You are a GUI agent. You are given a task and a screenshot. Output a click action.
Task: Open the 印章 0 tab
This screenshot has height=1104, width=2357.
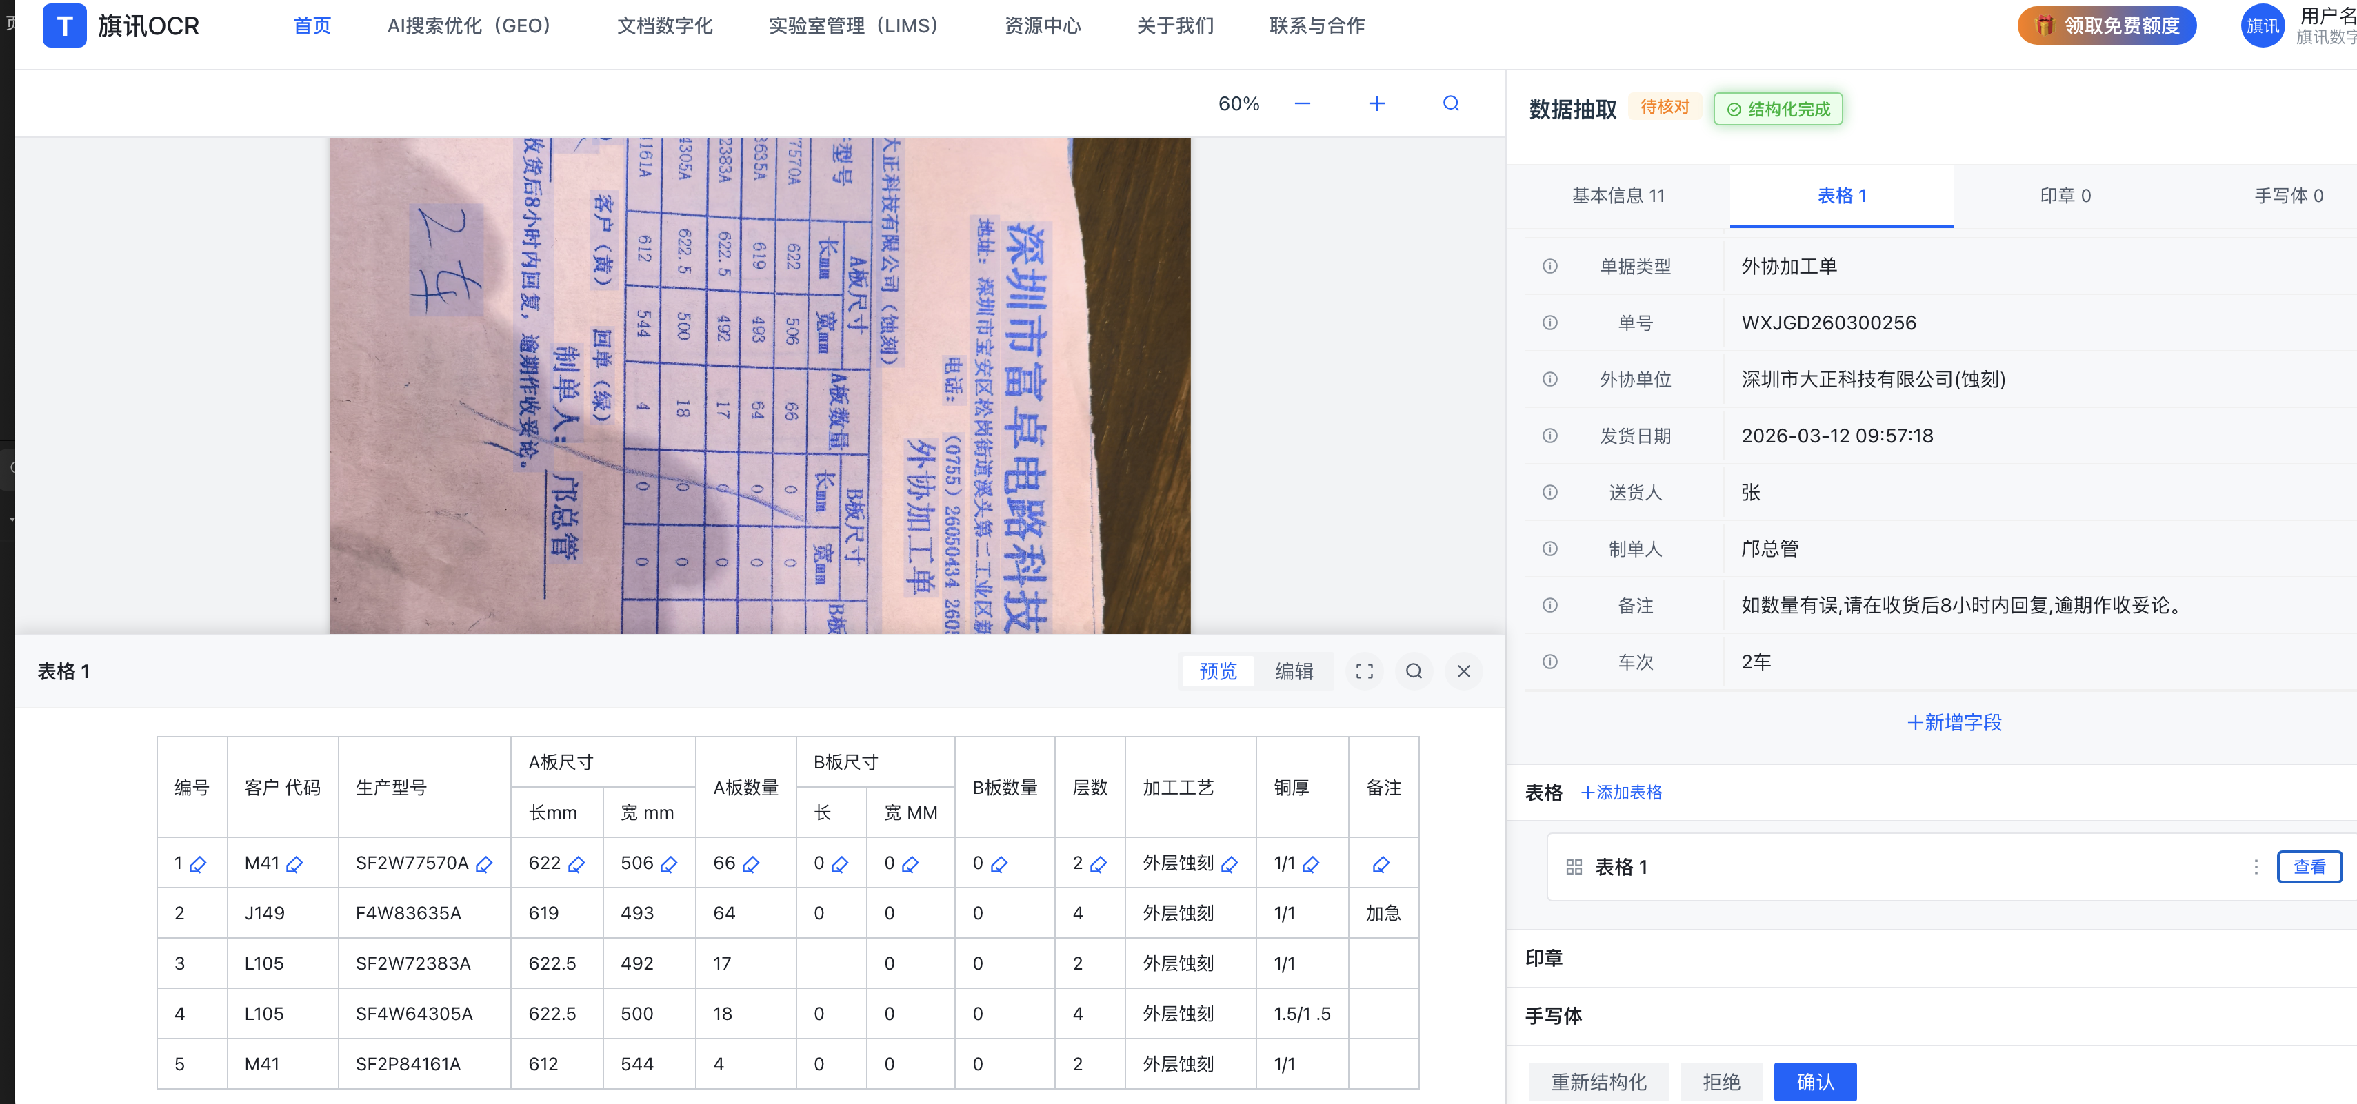(x=2064, y=196)
